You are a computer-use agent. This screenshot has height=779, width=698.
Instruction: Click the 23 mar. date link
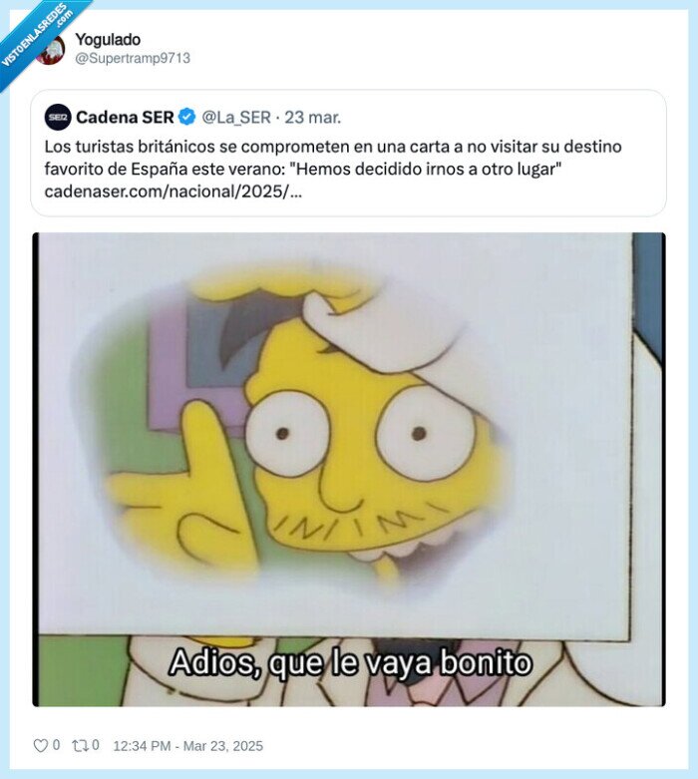coord(312,118)
